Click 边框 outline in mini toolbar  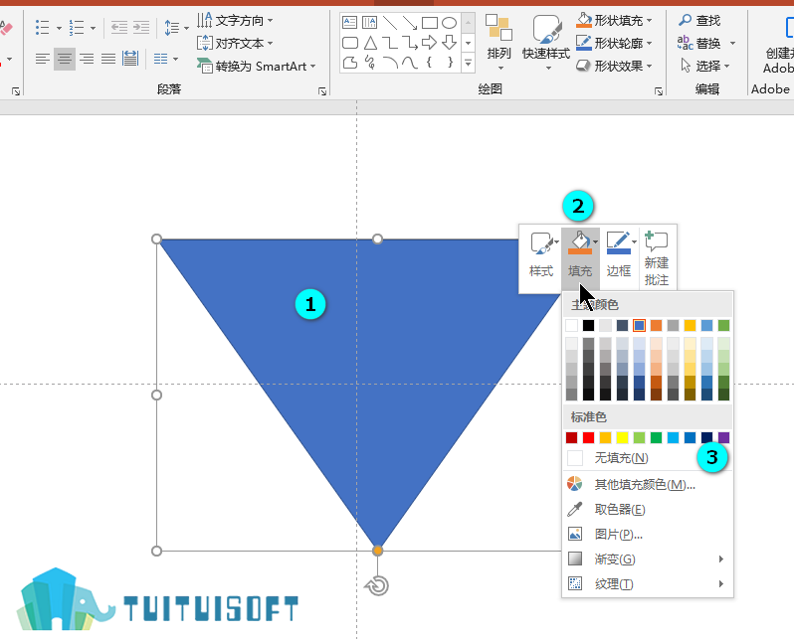click(619, 254)
